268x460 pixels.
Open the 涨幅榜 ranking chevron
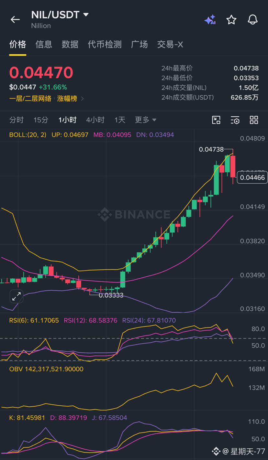pyautogui.click(x=82, y=99)
